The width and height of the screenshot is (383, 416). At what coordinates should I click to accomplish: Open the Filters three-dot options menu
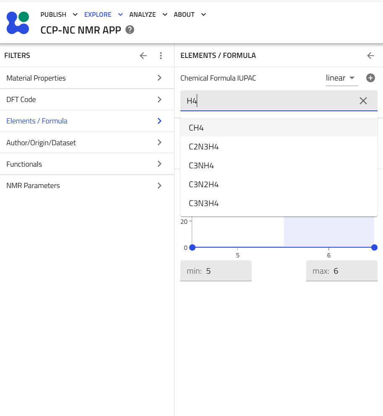pos(161,55)
